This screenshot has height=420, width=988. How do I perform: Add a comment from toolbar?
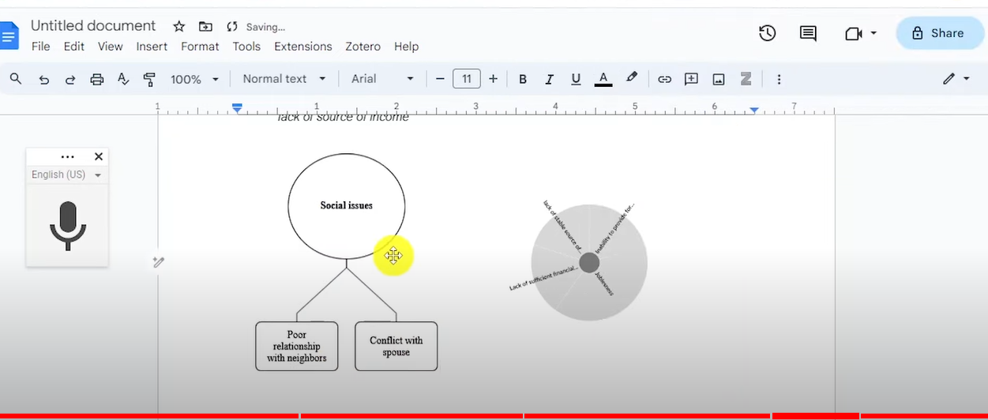click(691, 79)
